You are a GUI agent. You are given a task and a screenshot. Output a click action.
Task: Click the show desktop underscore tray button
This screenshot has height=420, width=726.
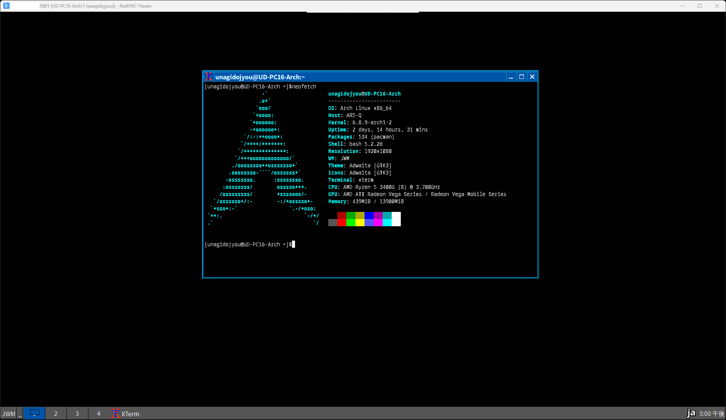pos(20,414)
